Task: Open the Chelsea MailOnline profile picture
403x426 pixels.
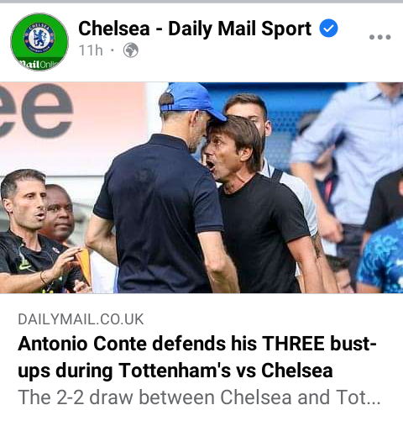Action: tap(39, 42)
